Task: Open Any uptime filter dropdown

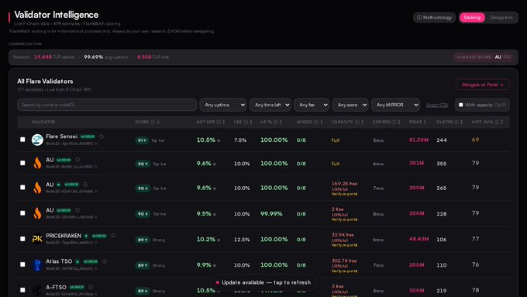Action: tap(223, 105)
